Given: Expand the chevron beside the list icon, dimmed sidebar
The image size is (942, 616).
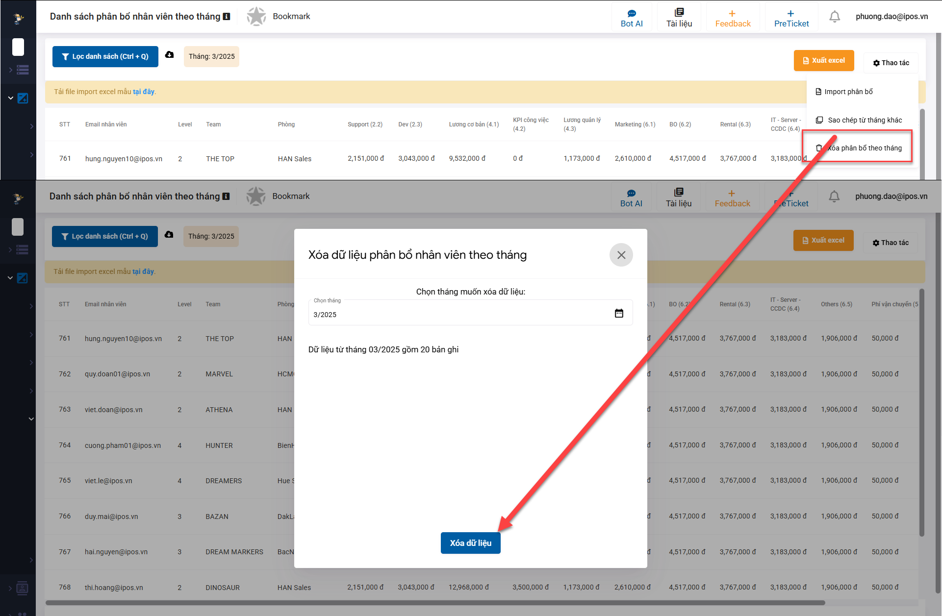Looking at the screenshot, I should pos(10,250).
